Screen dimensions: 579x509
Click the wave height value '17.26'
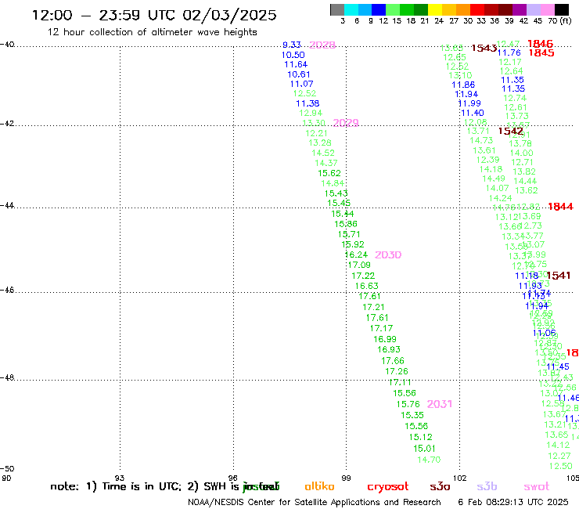click(x=397, y=371)
